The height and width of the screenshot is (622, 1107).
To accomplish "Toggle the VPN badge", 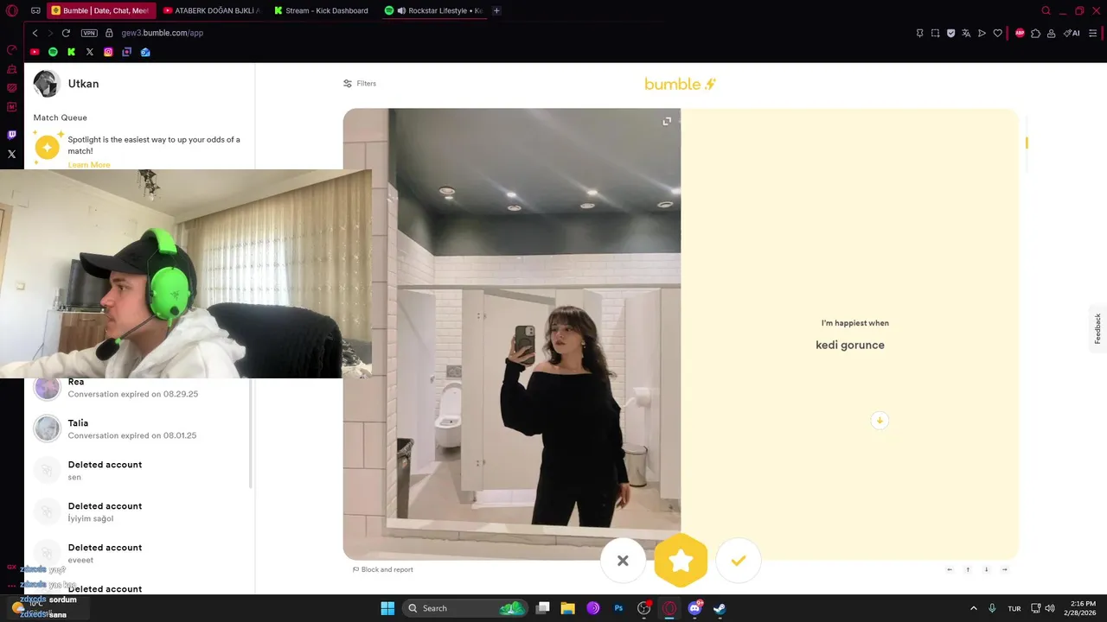I will 89,33.
